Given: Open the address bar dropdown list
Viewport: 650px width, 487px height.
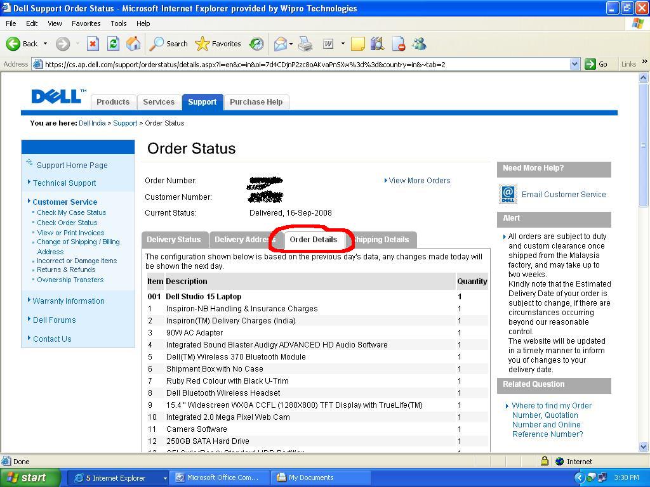Looking at the screenshot, I should coord(574,64).
